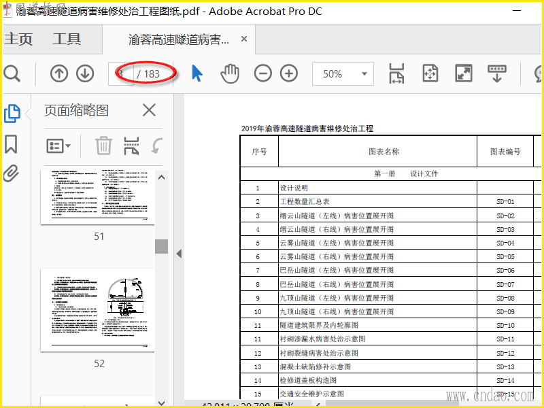Zoom in with the plus button
The image size is (544, 408).
click(x=289, y=73)
